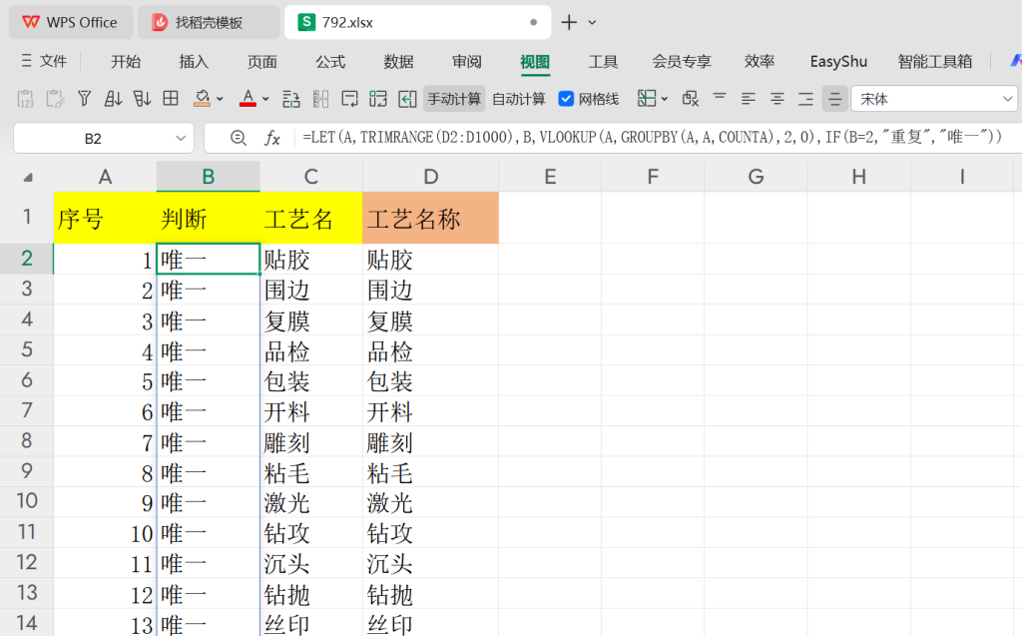Image resolution: width=1022 pixels, height=636 pixels.
Task: Click the clear-format icon with the x
Action: pyautogui.click(x=691, y=99)
